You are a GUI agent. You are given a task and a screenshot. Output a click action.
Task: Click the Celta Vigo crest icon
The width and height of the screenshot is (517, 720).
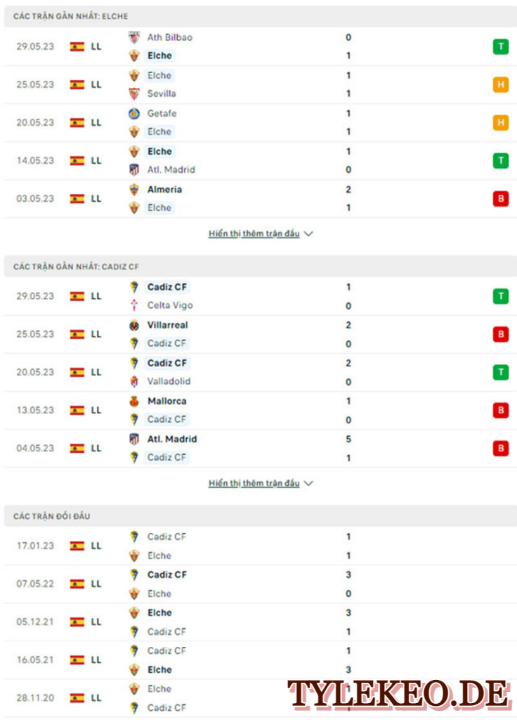(x=133, y=305)
